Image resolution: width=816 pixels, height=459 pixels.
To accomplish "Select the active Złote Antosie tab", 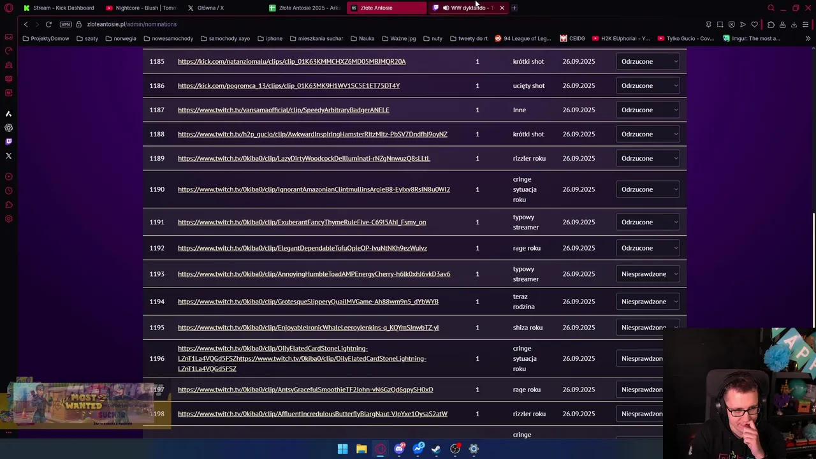I will [x=386, y=8].
